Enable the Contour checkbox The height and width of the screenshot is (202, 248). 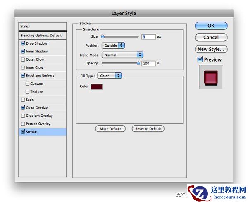coord(27,83)
